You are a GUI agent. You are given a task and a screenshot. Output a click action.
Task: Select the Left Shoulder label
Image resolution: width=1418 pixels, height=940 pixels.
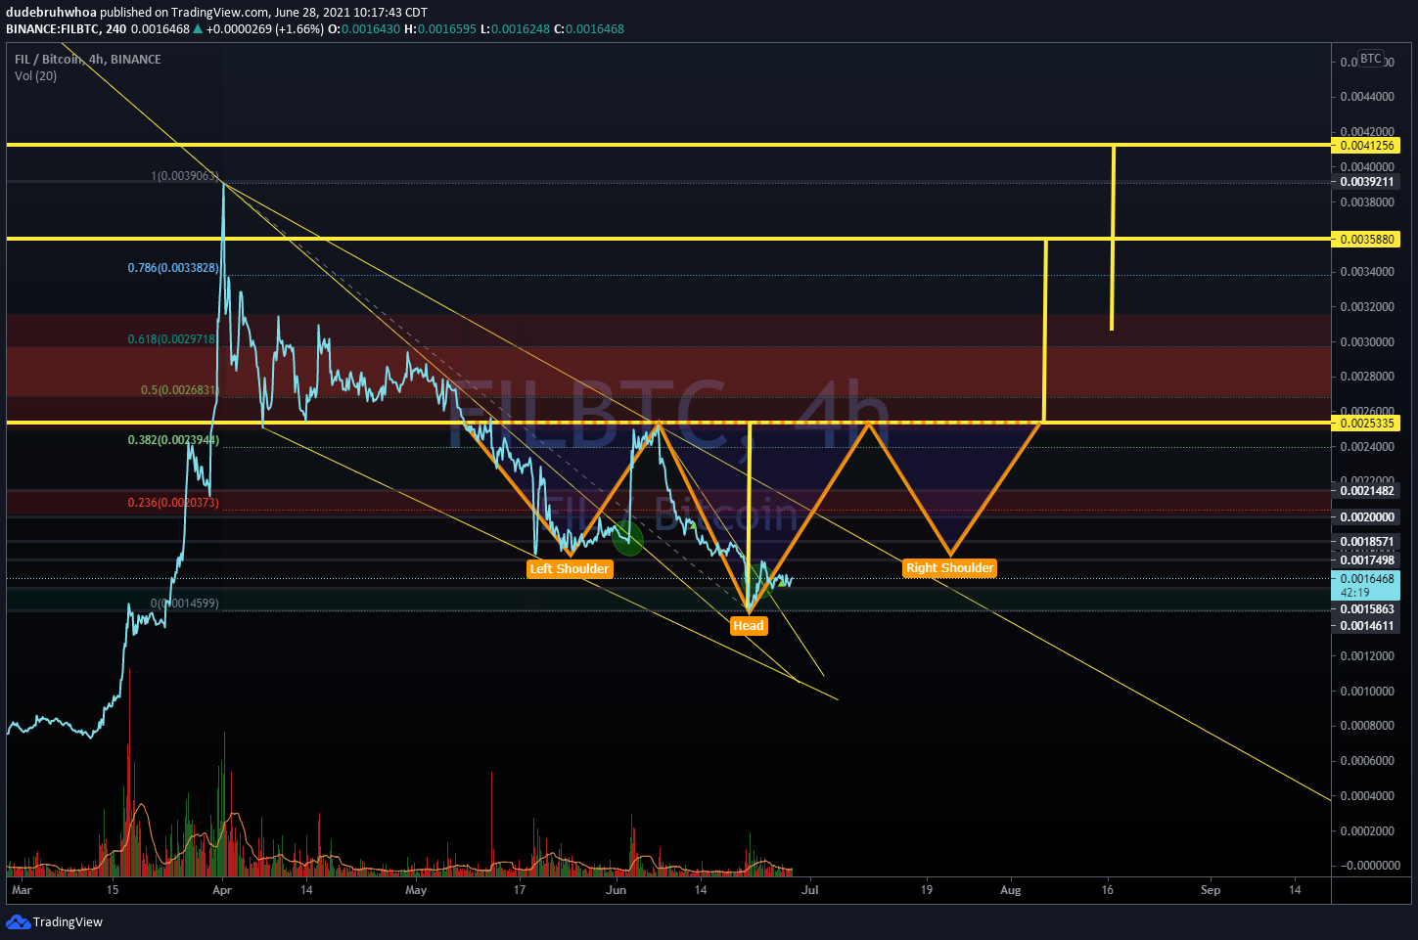[570, 568]
